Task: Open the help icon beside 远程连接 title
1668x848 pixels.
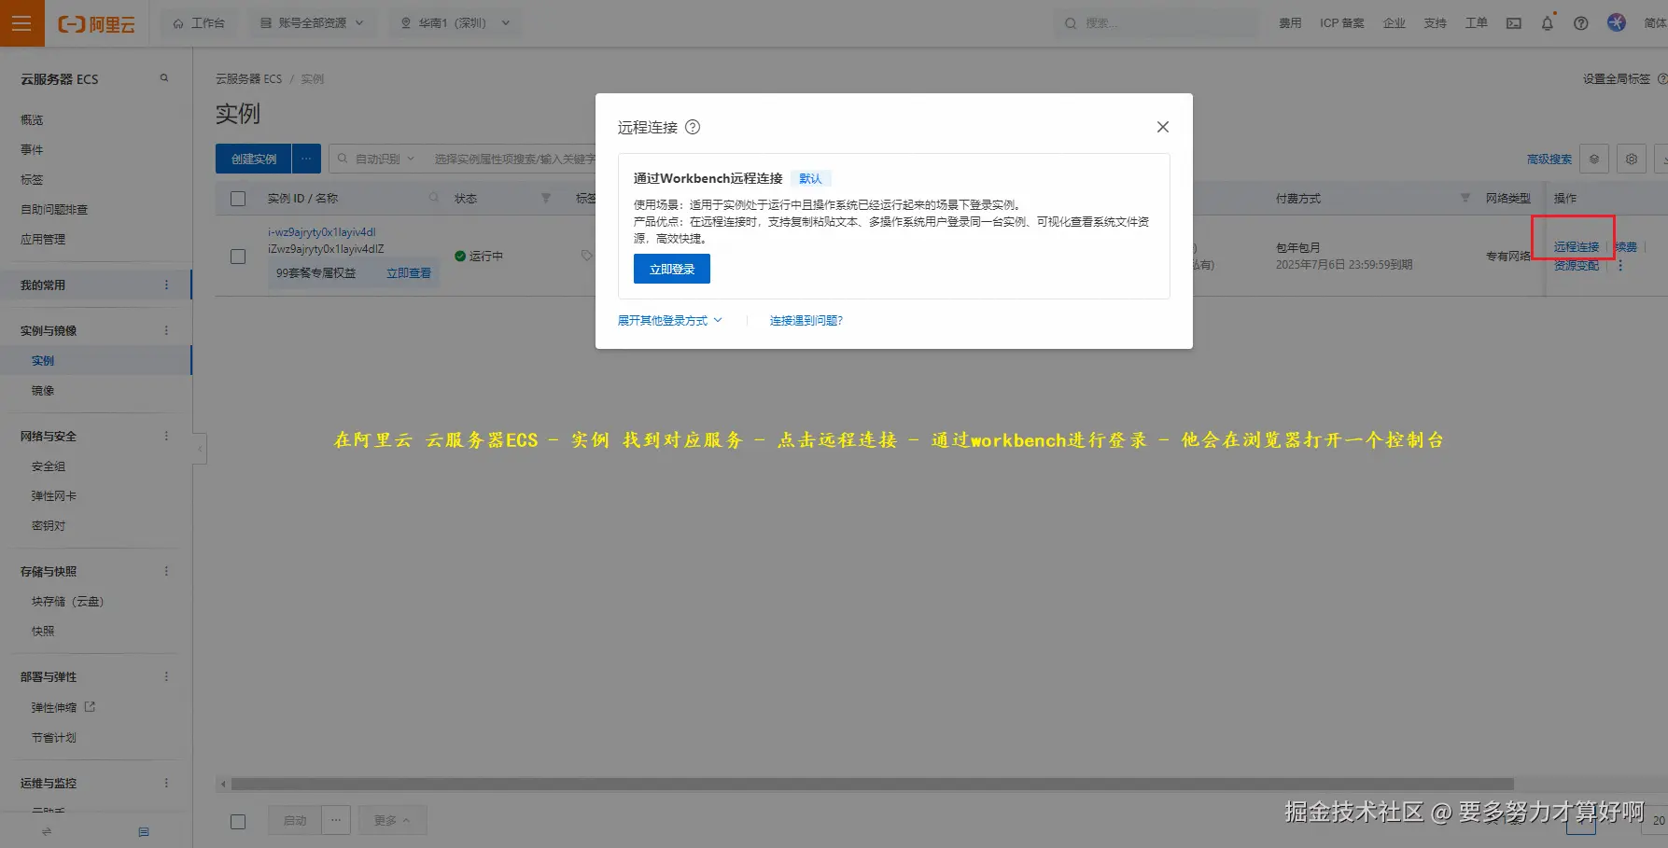Action: coord(693,127)
